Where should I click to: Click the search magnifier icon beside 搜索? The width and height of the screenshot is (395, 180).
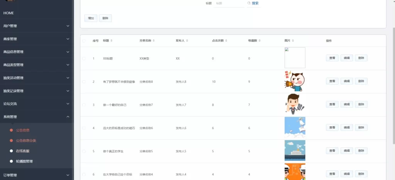coord(249,3)
